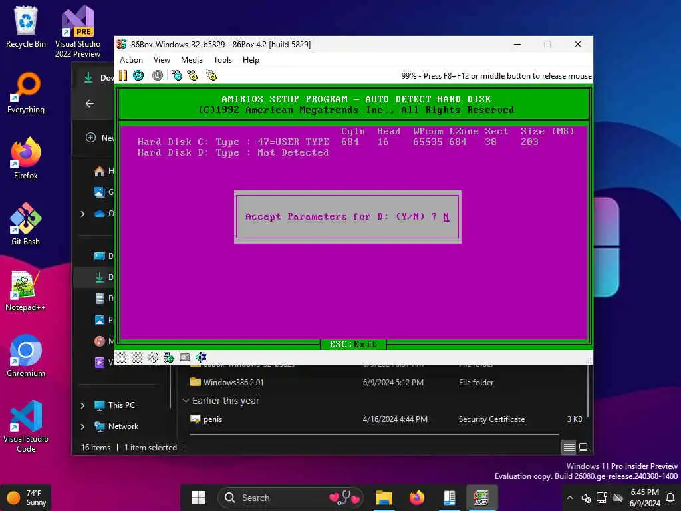This screenshot has width=681, height=511.
Task: Open Everything search desktop icon
Action: click(26, 93)
